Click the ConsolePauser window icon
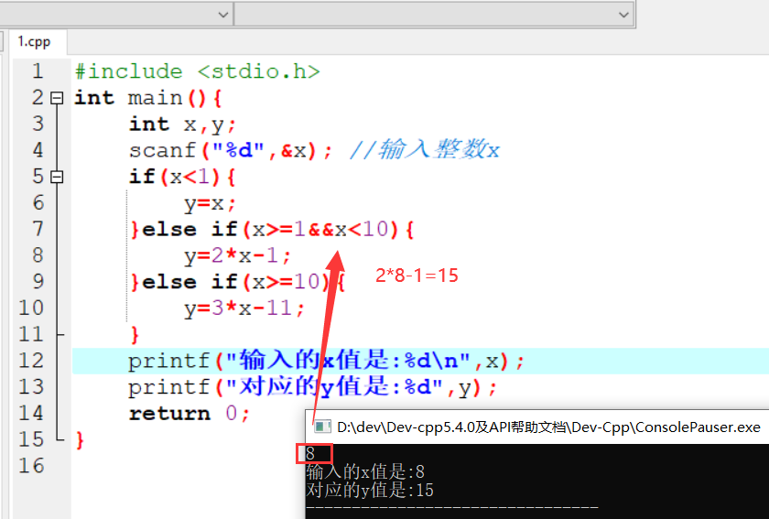The image size is (769, 519). (x=321, y=427)
